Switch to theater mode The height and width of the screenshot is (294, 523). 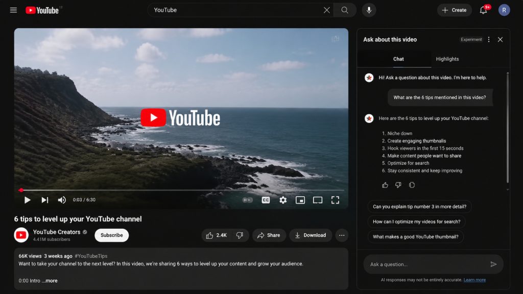tap(318, 200)
